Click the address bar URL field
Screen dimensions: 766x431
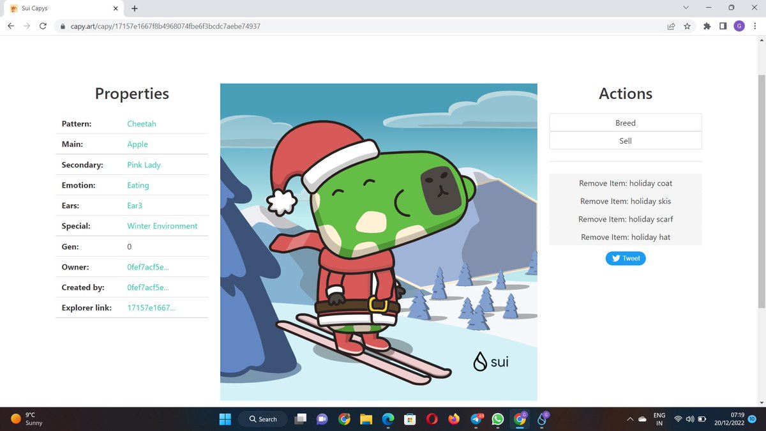coord(357,26)
